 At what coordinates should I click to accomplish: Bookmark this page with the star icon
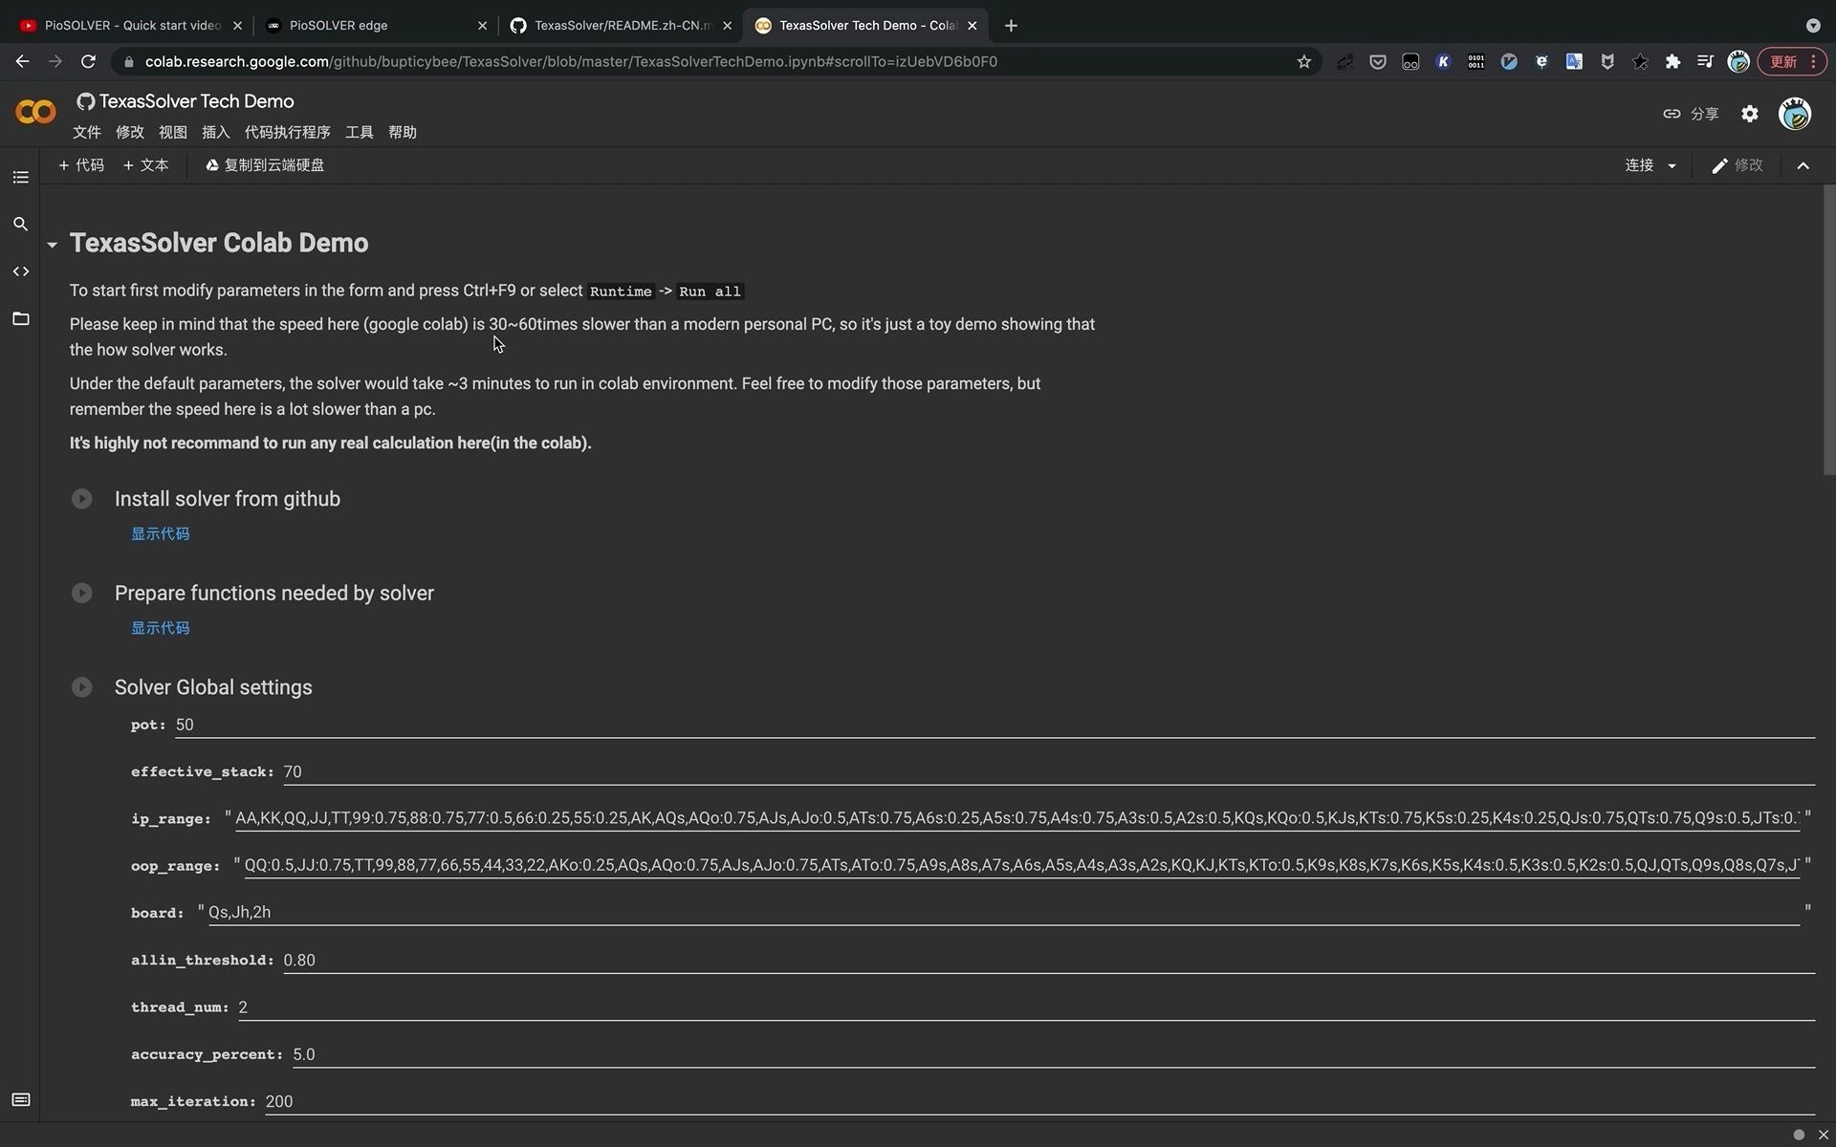click(x=1303, y=61)
